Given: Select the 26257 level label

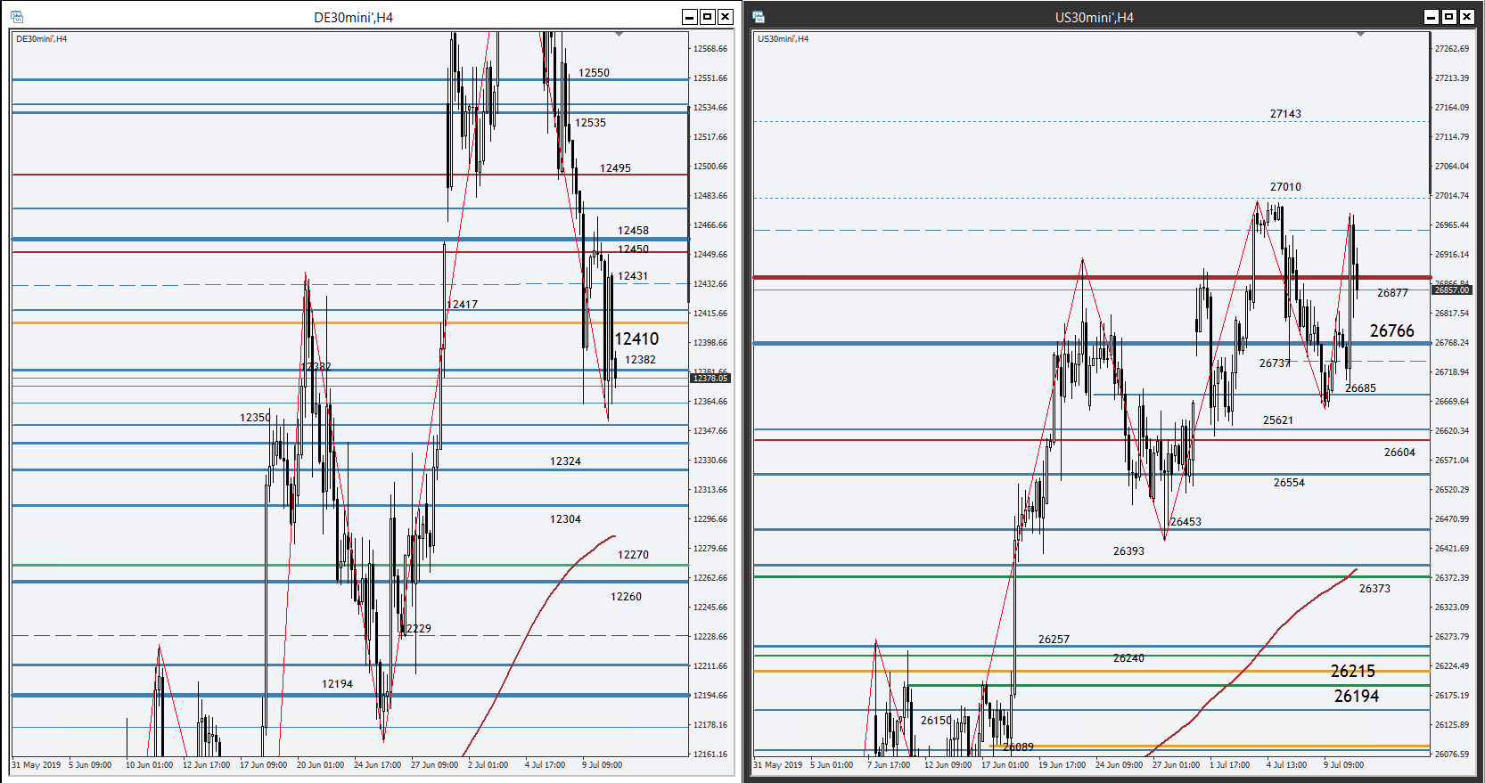Looking at the screenshot, I should click(x=1054, y=640).
